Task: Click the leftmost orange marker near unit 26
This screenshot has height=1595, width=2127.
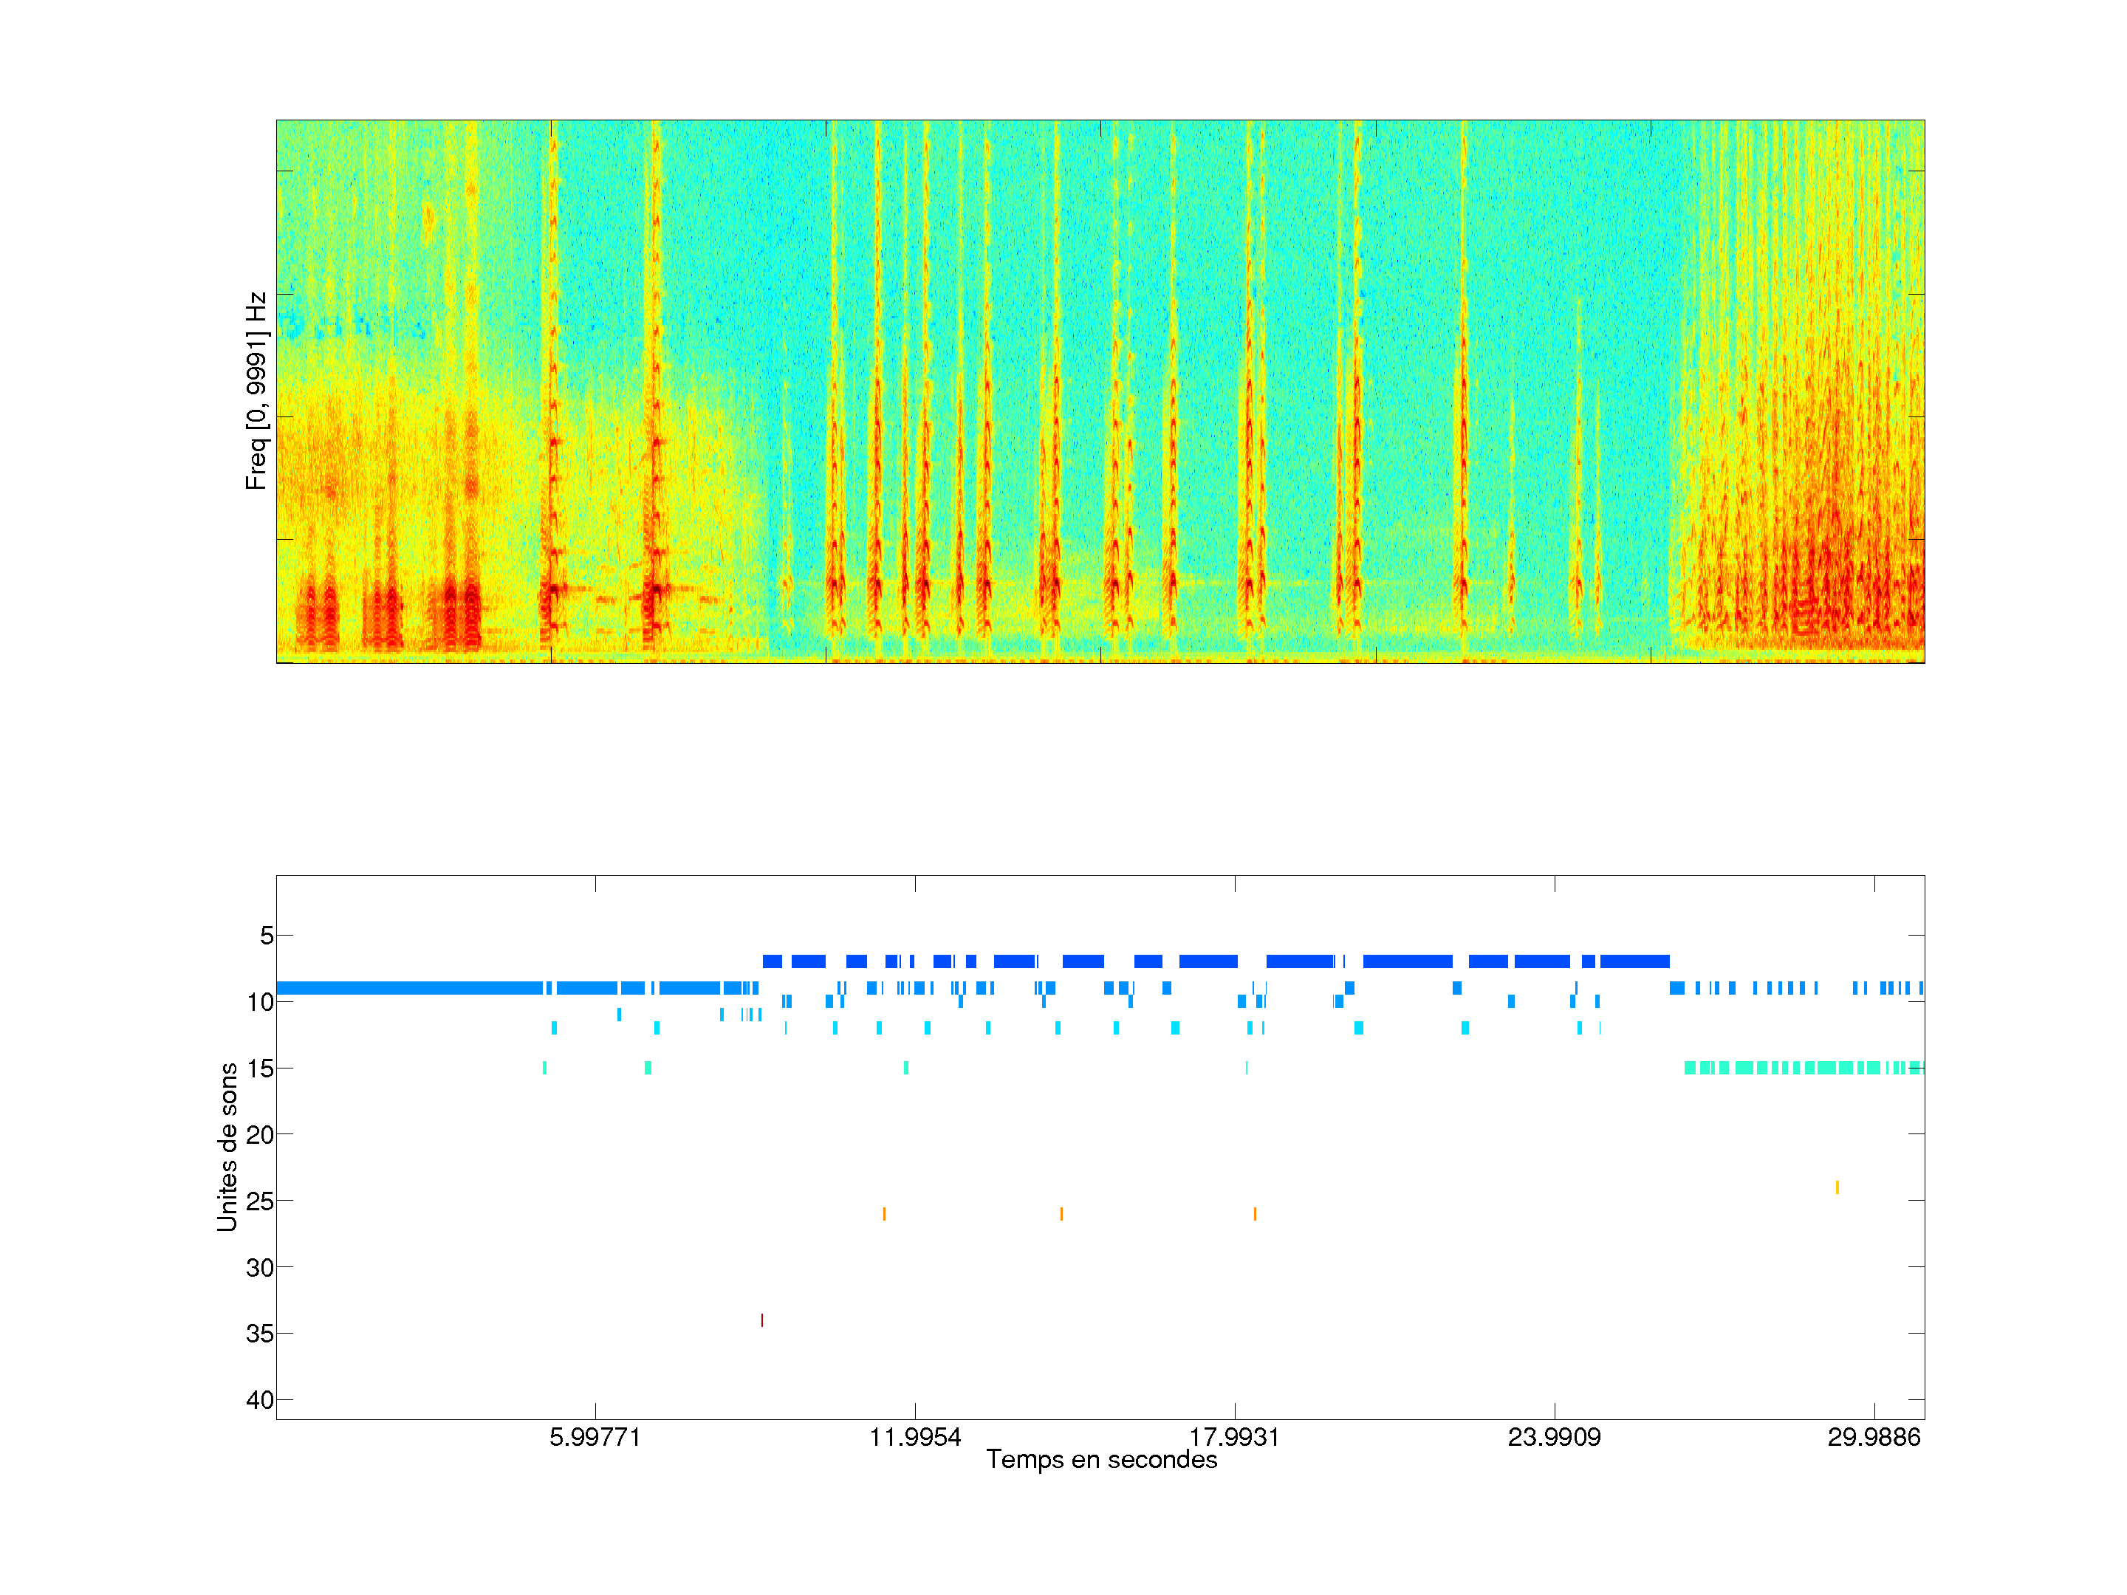Action: 884,1214
